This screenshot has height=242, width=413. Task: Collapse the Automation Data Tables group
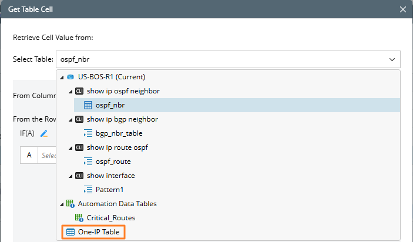point(62,204)
